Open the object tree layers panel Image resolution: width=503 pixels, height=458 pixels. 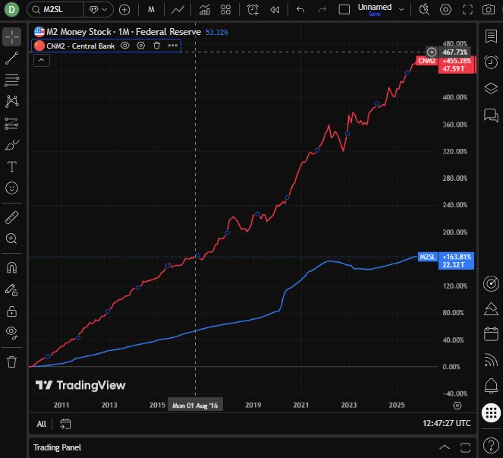pos(491,88)
